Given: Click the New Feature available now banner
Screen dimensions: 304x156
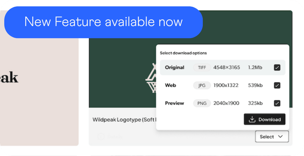Looking at the screenshot, I should (x=103, y=22).
